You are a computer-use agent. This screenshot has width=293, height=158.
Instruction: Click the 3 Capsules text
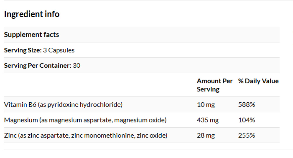click(x=59, y=50)
